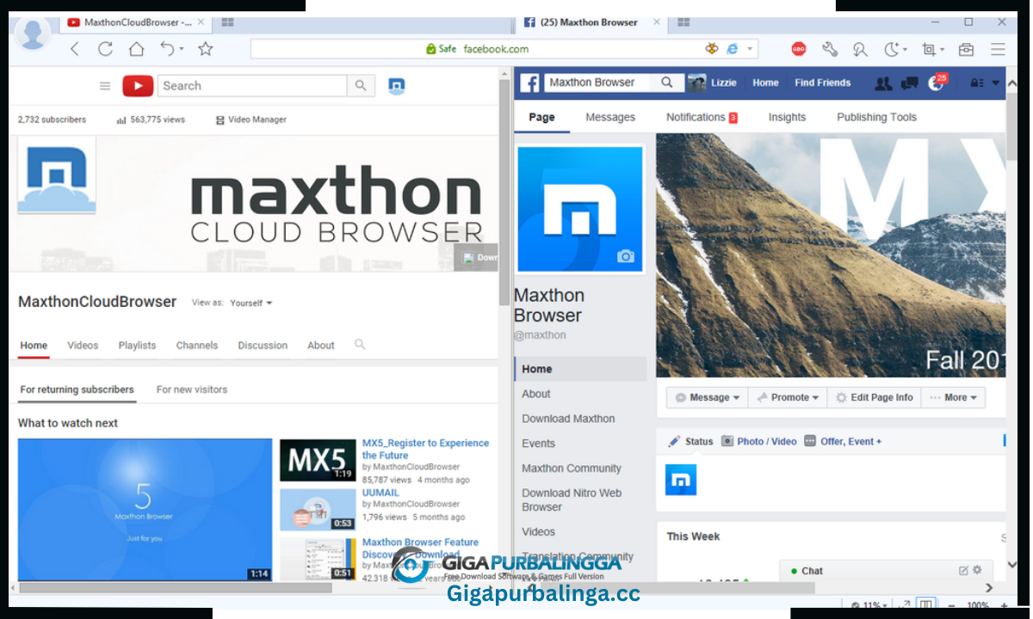Open Facebook Notifications tab with 3 badge
This screenshot has width=1033, height=619.
coord(702,117)
